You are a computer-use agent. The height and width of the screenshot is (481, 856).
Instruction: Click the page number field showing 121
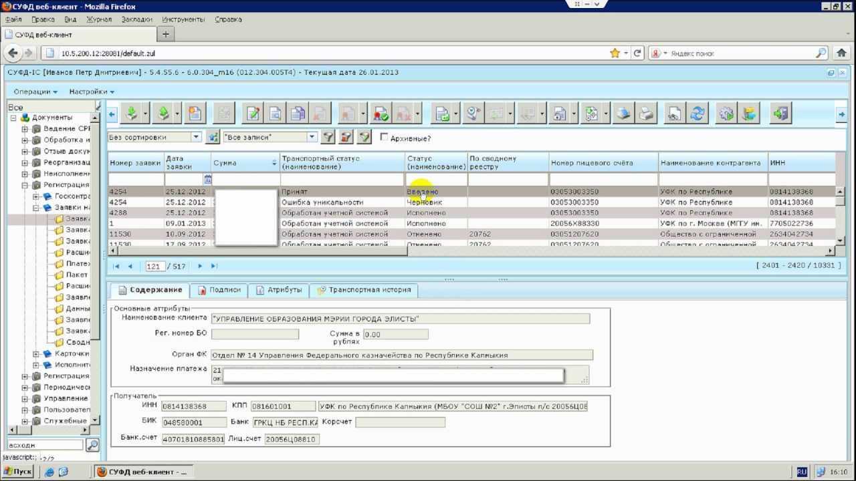coord(155,266)
